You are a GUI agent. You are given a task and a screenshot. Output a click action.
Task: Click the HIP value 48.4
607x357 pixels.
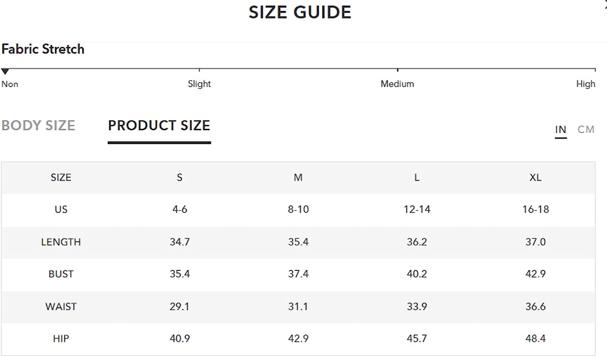pyautogui.click(x=535, y=339)
